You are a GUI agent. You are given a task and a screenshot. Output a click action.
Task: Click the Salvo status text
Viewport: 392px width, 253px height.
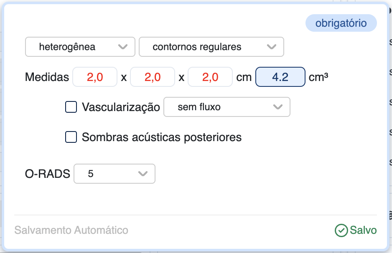363,230
